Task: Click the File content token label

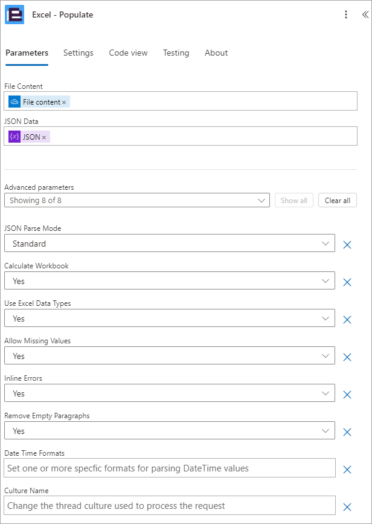Action: pyautogui.click(x=42, y=102)
